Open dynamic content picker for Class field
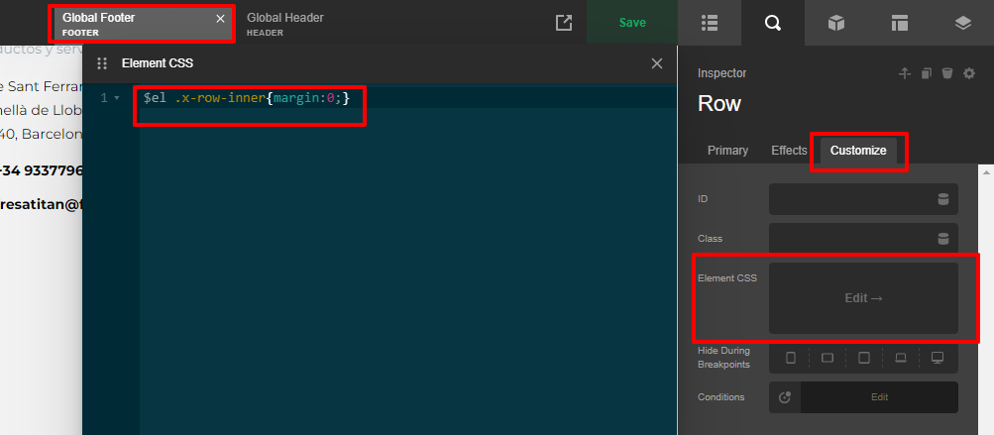 point(942,239)
